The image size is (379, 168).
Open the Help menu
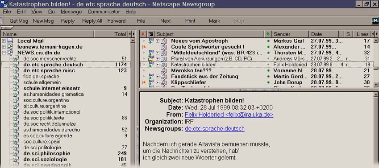[131, 12]
